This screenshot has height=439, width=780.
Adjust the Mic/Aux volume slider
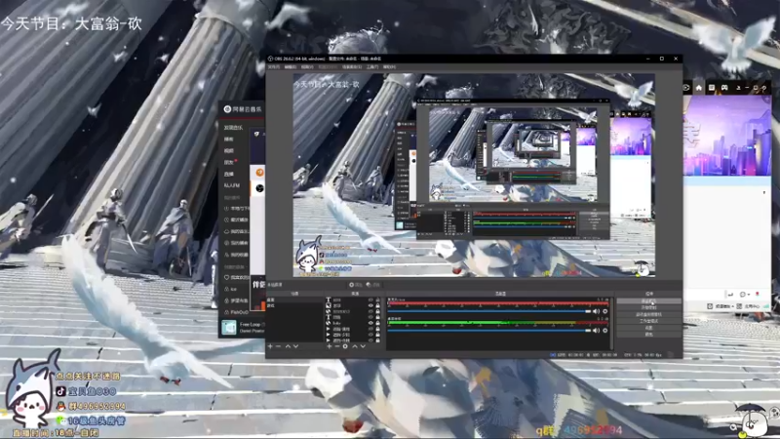coord(489,311)
